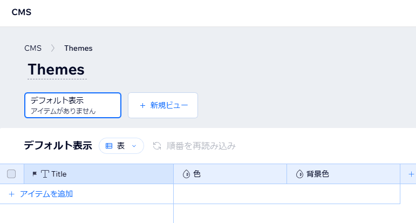Open the 表 layout dropdown
Screen dimensions: 416x223
(121, 146)
